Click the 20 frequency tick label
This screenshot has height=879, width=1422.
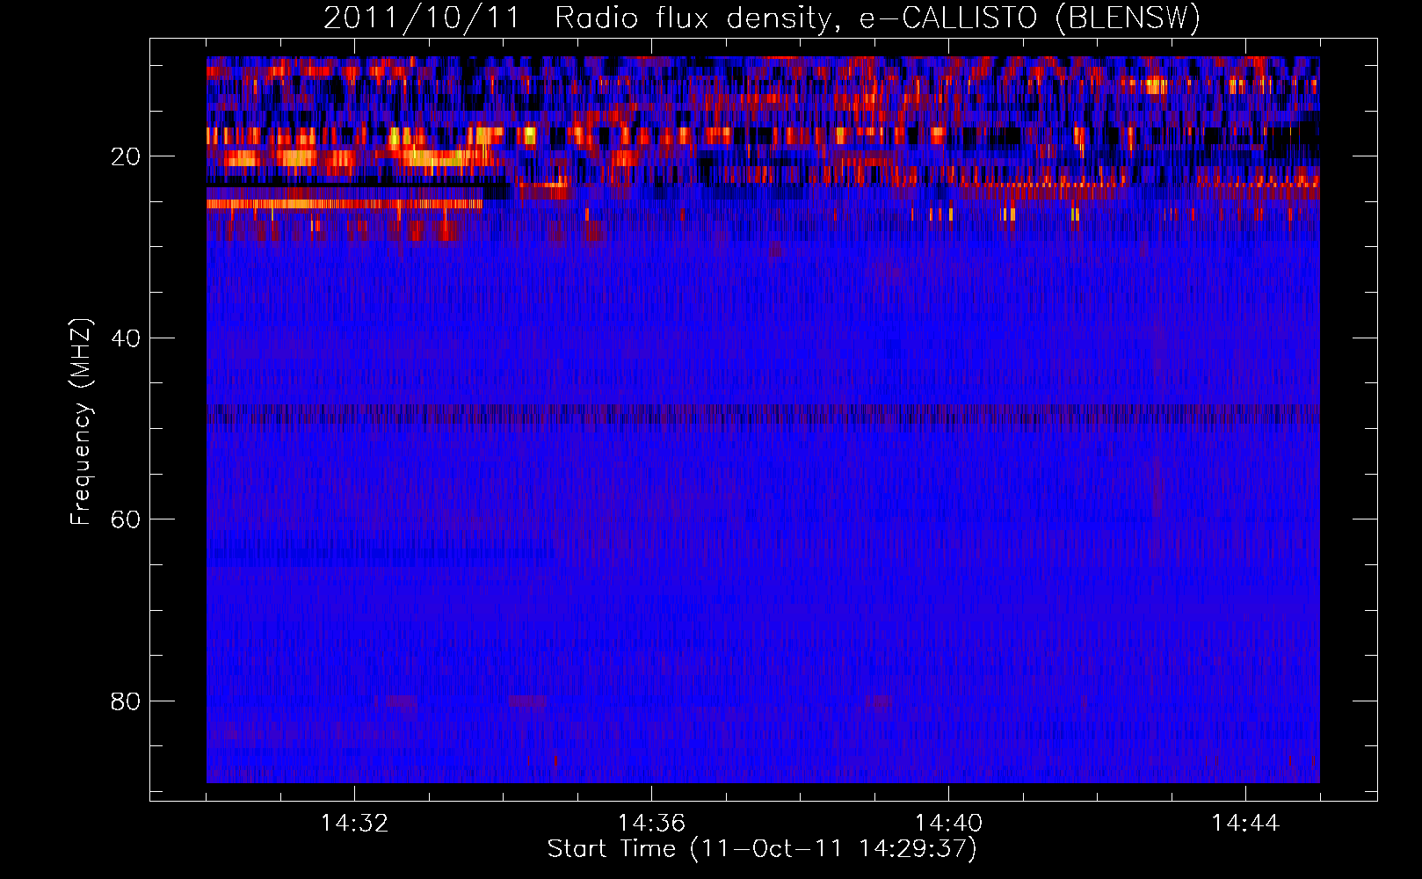tap(126, 157)
